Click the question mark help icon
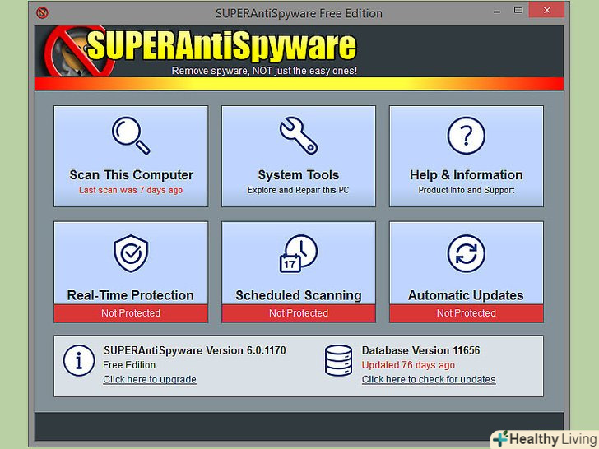 pos(466,137)
